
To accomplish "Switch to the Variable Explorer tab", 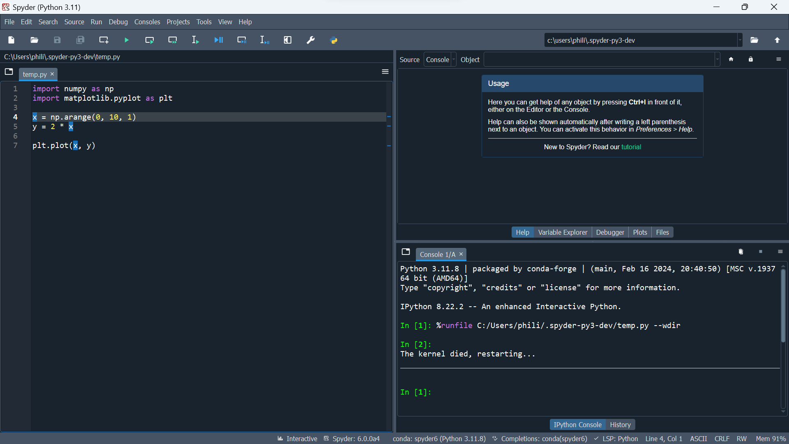I will click(563, 232).
